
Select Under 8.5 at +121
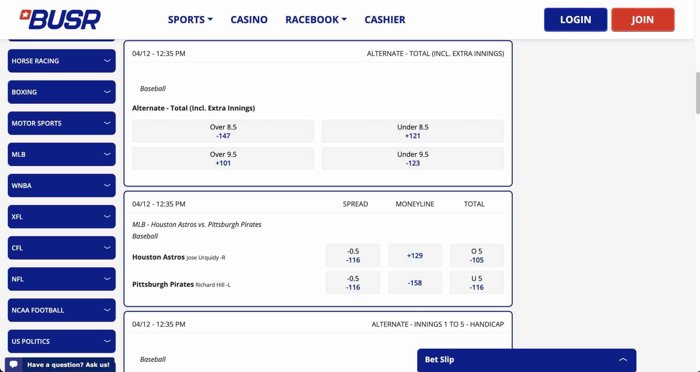pyautogui.click(x=413, y=131)
